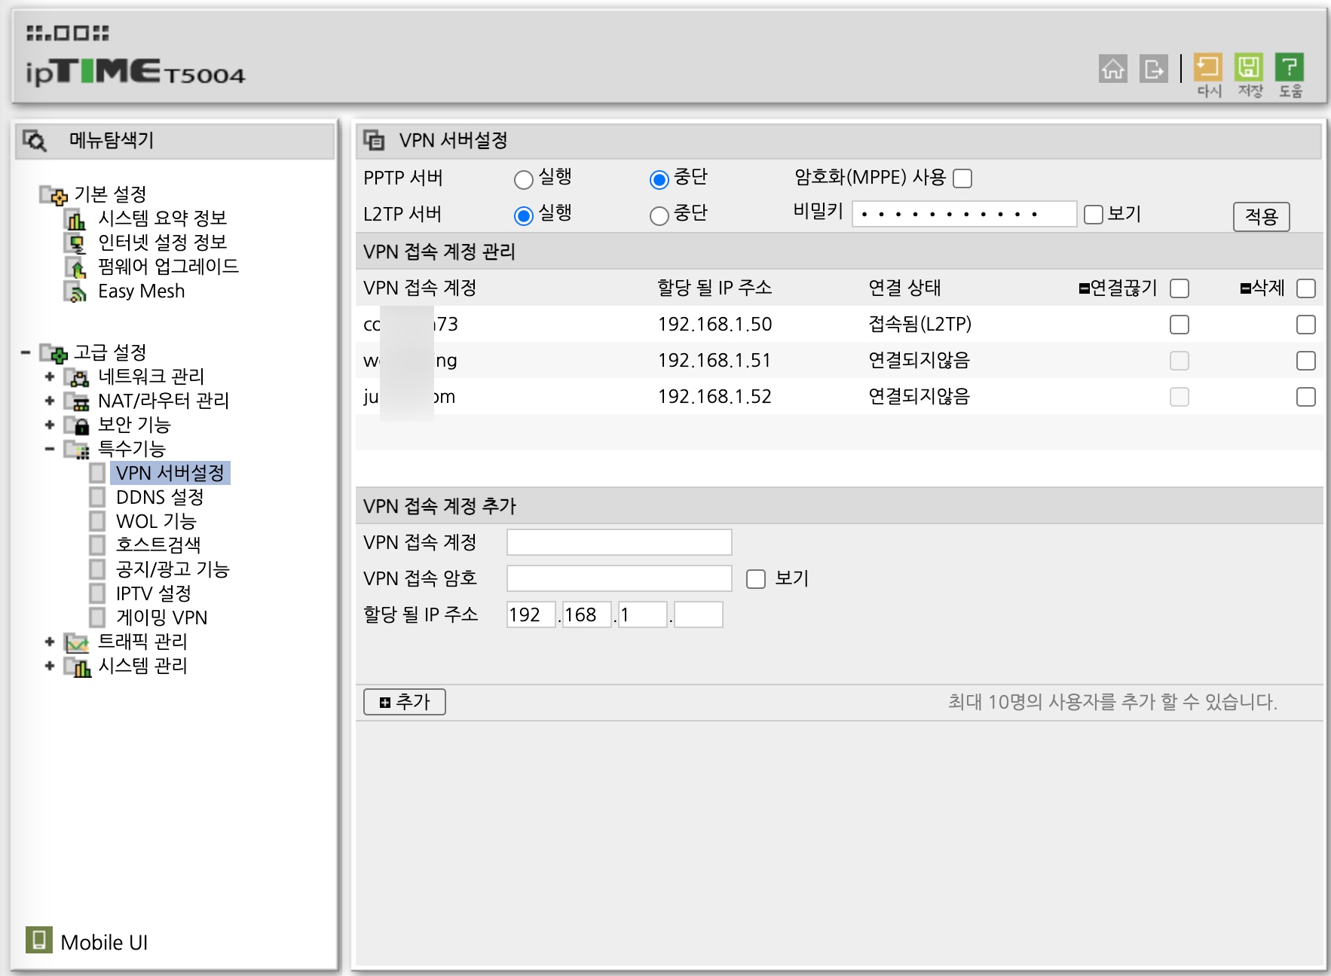Image resolution: width=1331 pixels, height=976 pixels.
Task: Check the 연결끊기 header select-all checkbox
Action: point(1180,288)
